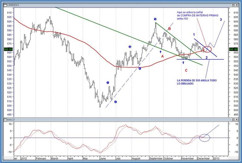Click the 568.160 price tag on right axis
The image size is (242, 163).
pos(234,49)
